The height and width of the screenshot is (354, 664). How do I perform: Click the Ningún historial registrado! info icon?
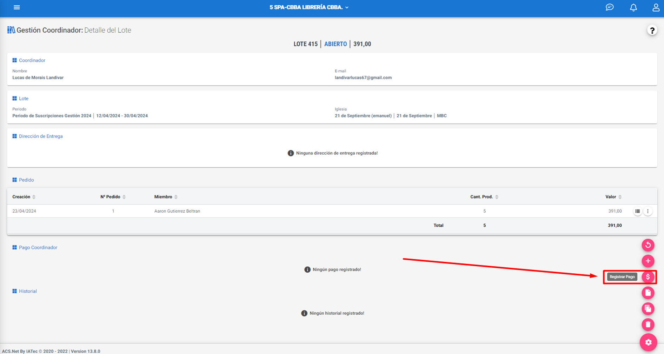[x=304, y=313]
